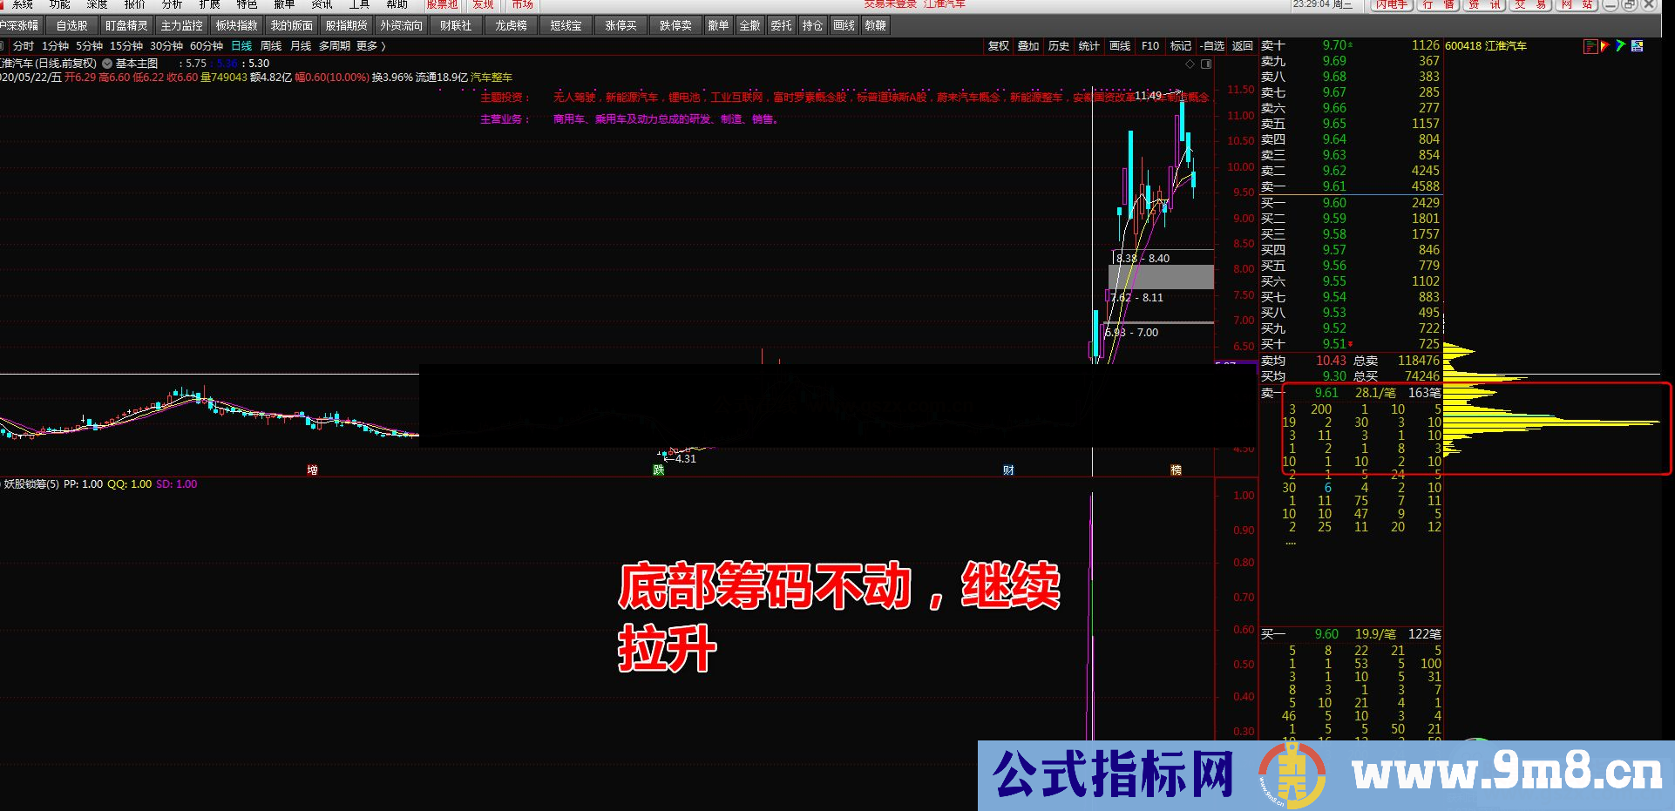
Task: Click the 闪电手 quick trade icon
Action: 1393,4
